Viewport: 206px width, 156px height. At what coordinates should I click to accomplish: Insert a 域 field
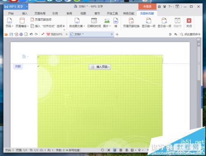116,23
